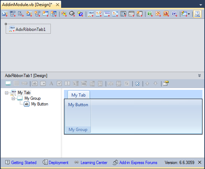The height and width of the screenshot is (169, 205).
Task: Open the document tabs dropdown arrow
Action: [x=200, y=5]
